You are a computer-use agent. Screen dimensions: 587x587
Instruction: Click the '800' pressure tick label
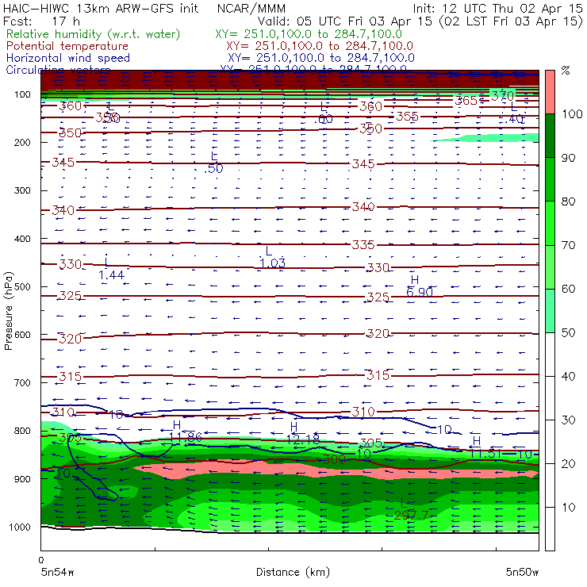click(x=22, y=431)
